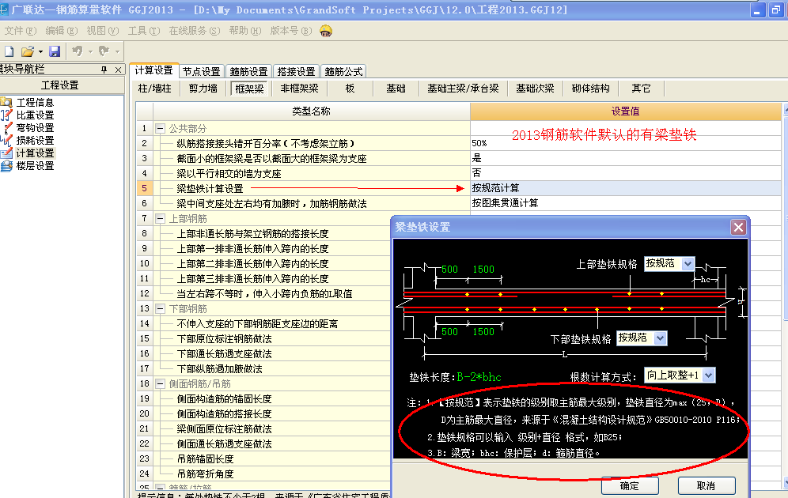Switch to the 箍筋设置 tab
The width and height of the screenshot is (788, 498).
click(248, 71)
